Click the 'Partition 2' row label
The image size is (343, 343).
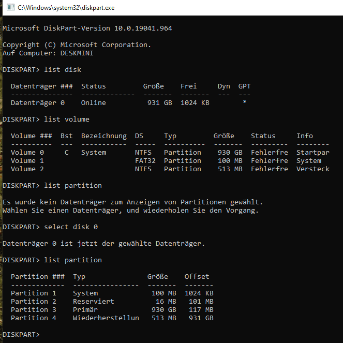tap(34, 302)
